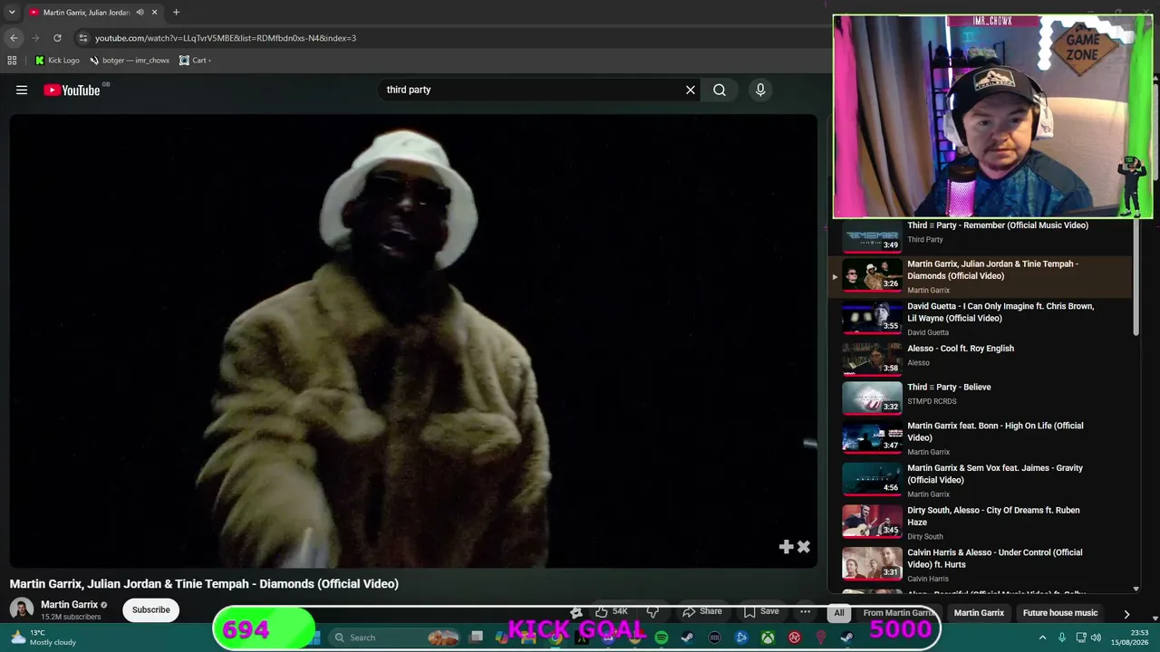Viewport: 1160px width, 652px height.
Task: Open the weather widget on the taskbar
Action: (x=43, y=638)
